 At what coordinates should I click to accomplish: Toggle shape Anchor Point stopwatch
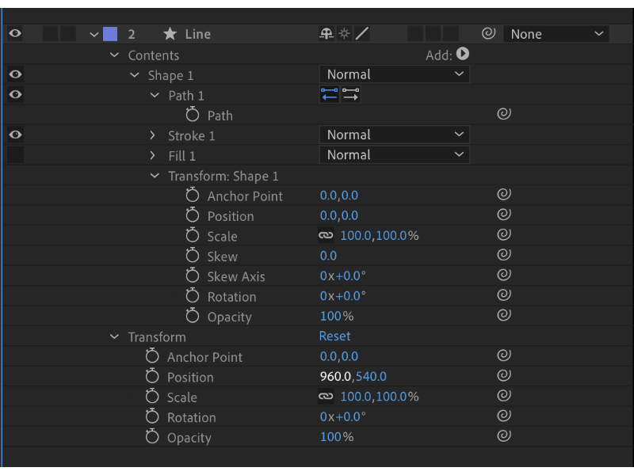click(x=193, y=195)
